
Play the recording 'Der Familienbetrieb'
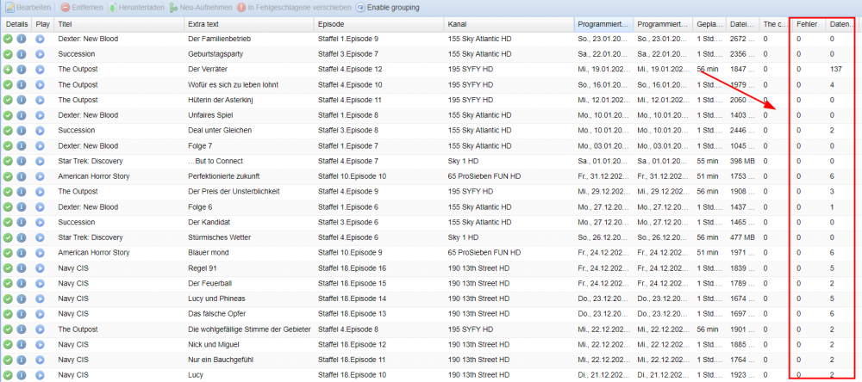pyautogui.click(x=41, y=39)
